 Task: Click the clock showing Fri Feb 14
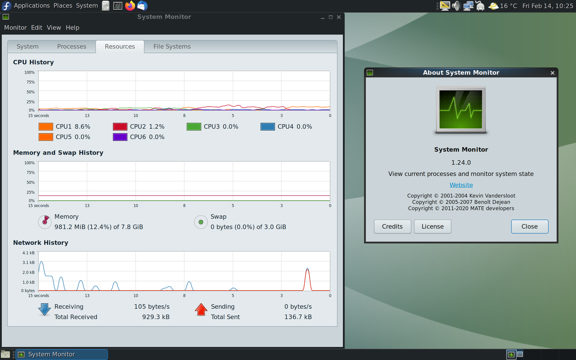pyautogui.click(x=548, y=6)
